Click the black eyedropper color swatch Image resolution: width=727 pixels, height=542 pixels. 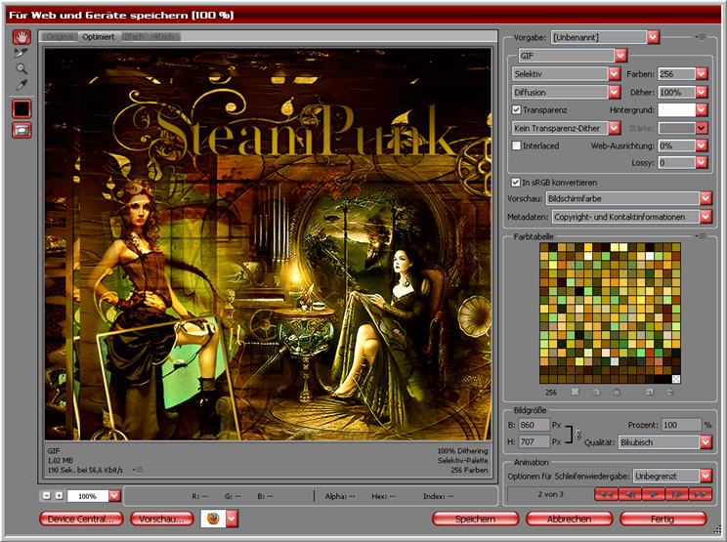21,109
